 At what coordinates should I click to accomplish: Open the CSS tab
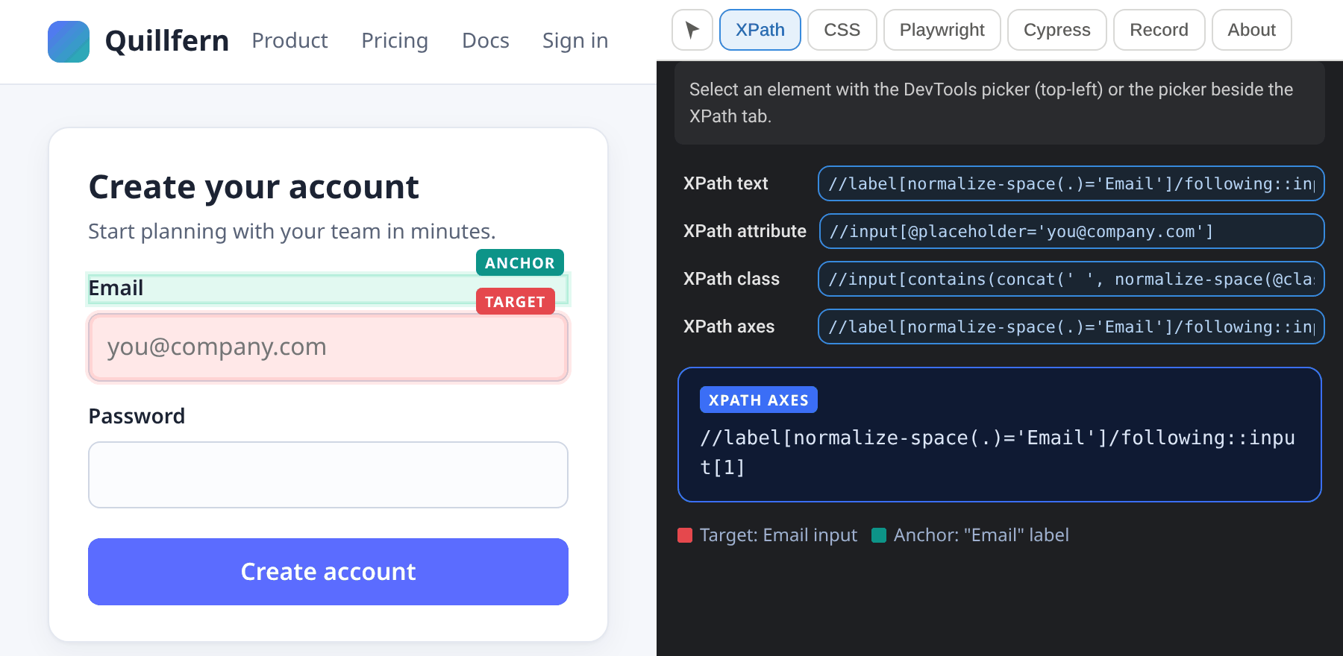click(x=842, y=30)
